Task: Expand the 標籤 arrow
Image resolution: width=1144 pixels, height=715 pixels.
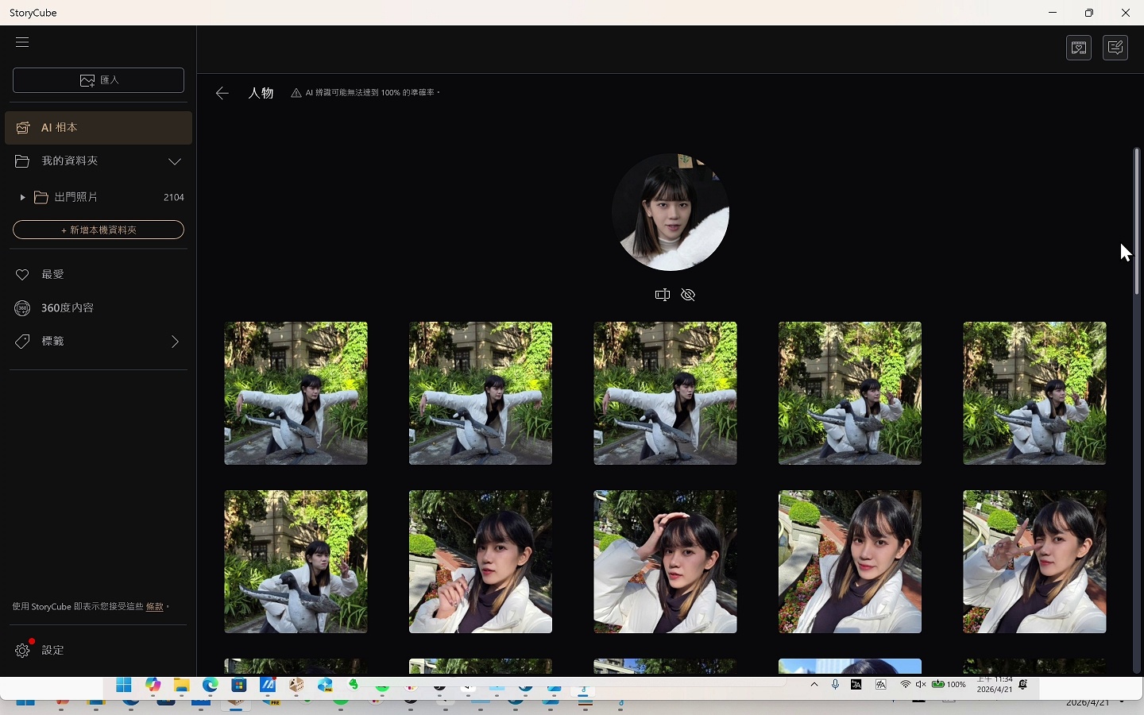Action: [175, 342]
